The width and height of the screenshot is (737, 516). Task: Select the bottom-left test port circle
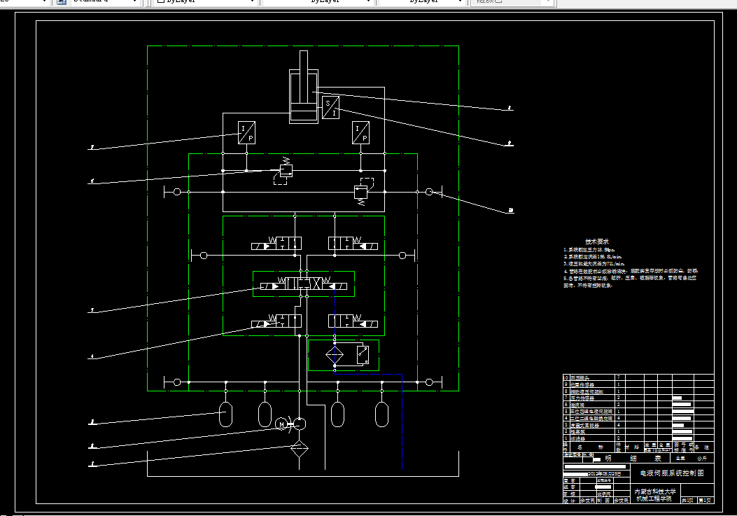(x=177, y=382)
